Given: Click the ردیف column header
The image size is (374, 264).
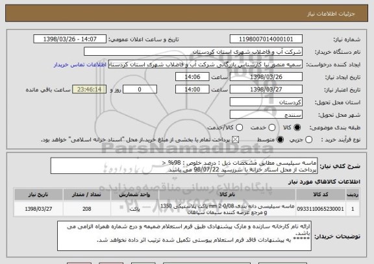Looking at the screenshot, I should [x=353, y=195].
